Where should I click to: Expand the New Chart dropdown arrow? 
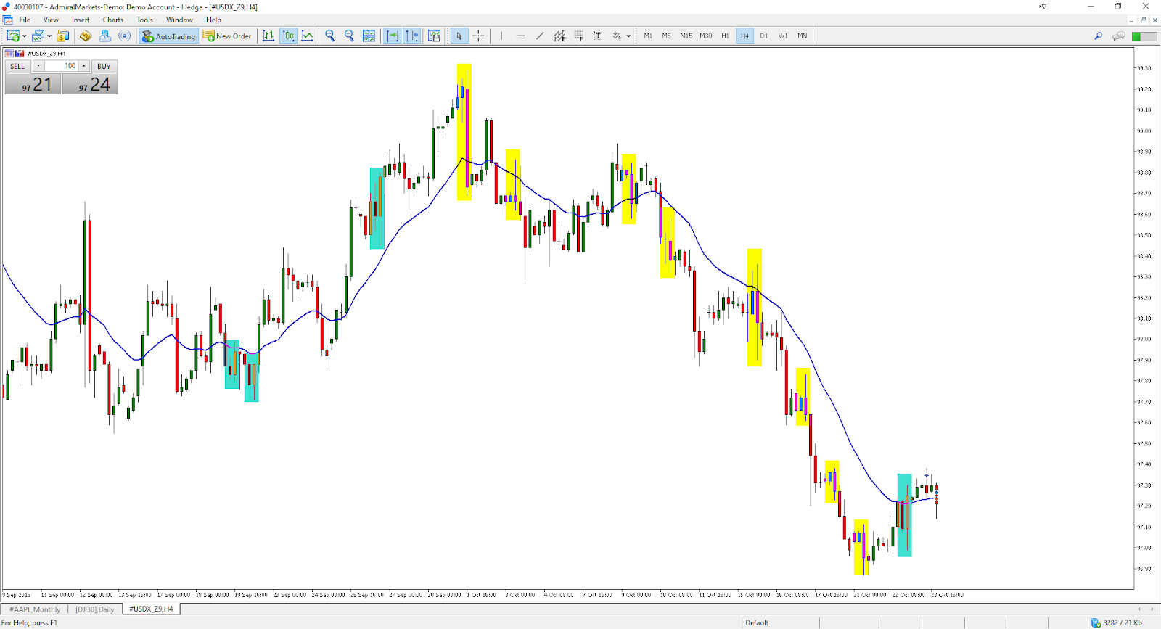point(25,36)
